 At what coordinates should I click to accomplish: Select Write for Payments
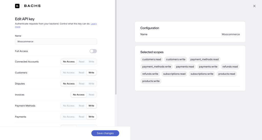click(91, 117)
